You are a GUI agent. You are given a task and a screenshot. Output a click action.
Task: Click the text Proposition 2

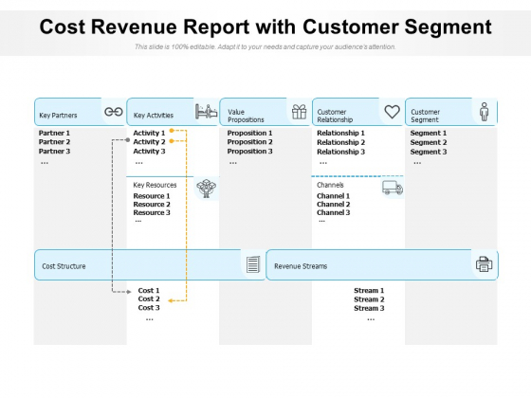point(249,142)
